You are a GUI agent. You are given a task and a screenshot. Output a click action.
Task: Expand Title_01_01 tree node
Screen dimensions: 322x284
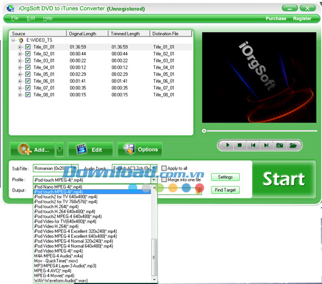tap(19, 47)
